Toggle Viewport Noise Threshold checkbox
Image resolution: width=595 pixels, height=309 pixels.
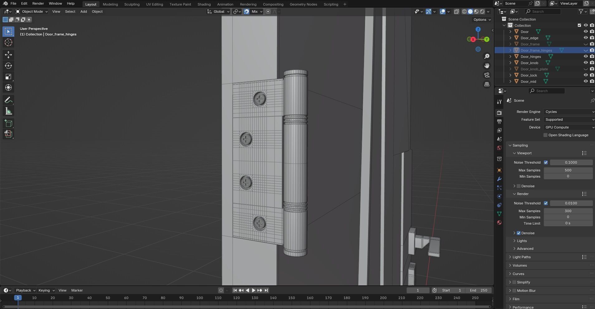click(546, 162)
